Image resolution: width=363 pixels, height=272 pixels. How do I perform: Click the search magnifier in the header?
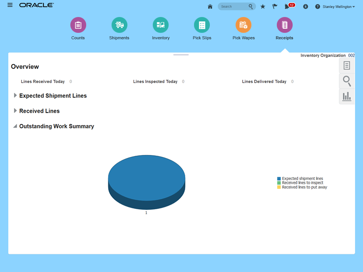(x=250, y=6)
